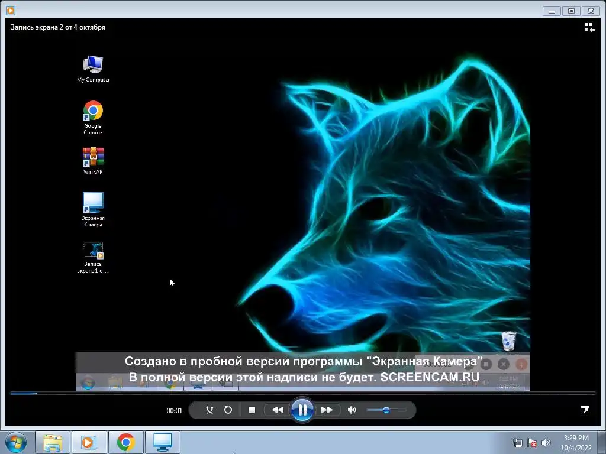Switch to Library view icon
This screenshot has width=606, height=454.
point(589,27)
